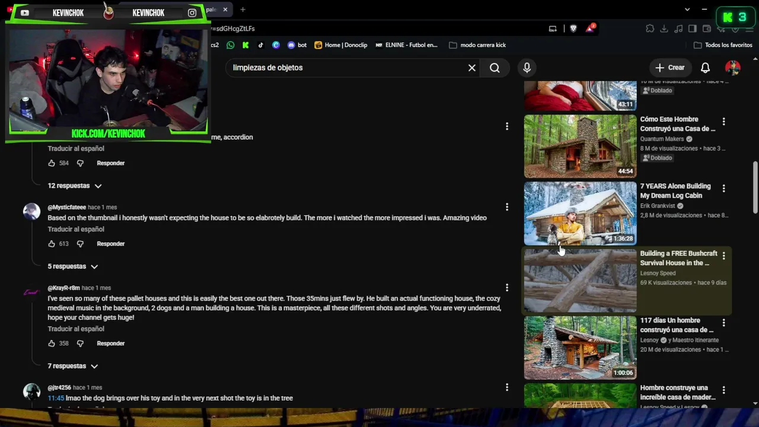The width and height of the screenshot is (759, 427).
Task: Expand the 12 respuestas thread
Action: click(75, 186)
